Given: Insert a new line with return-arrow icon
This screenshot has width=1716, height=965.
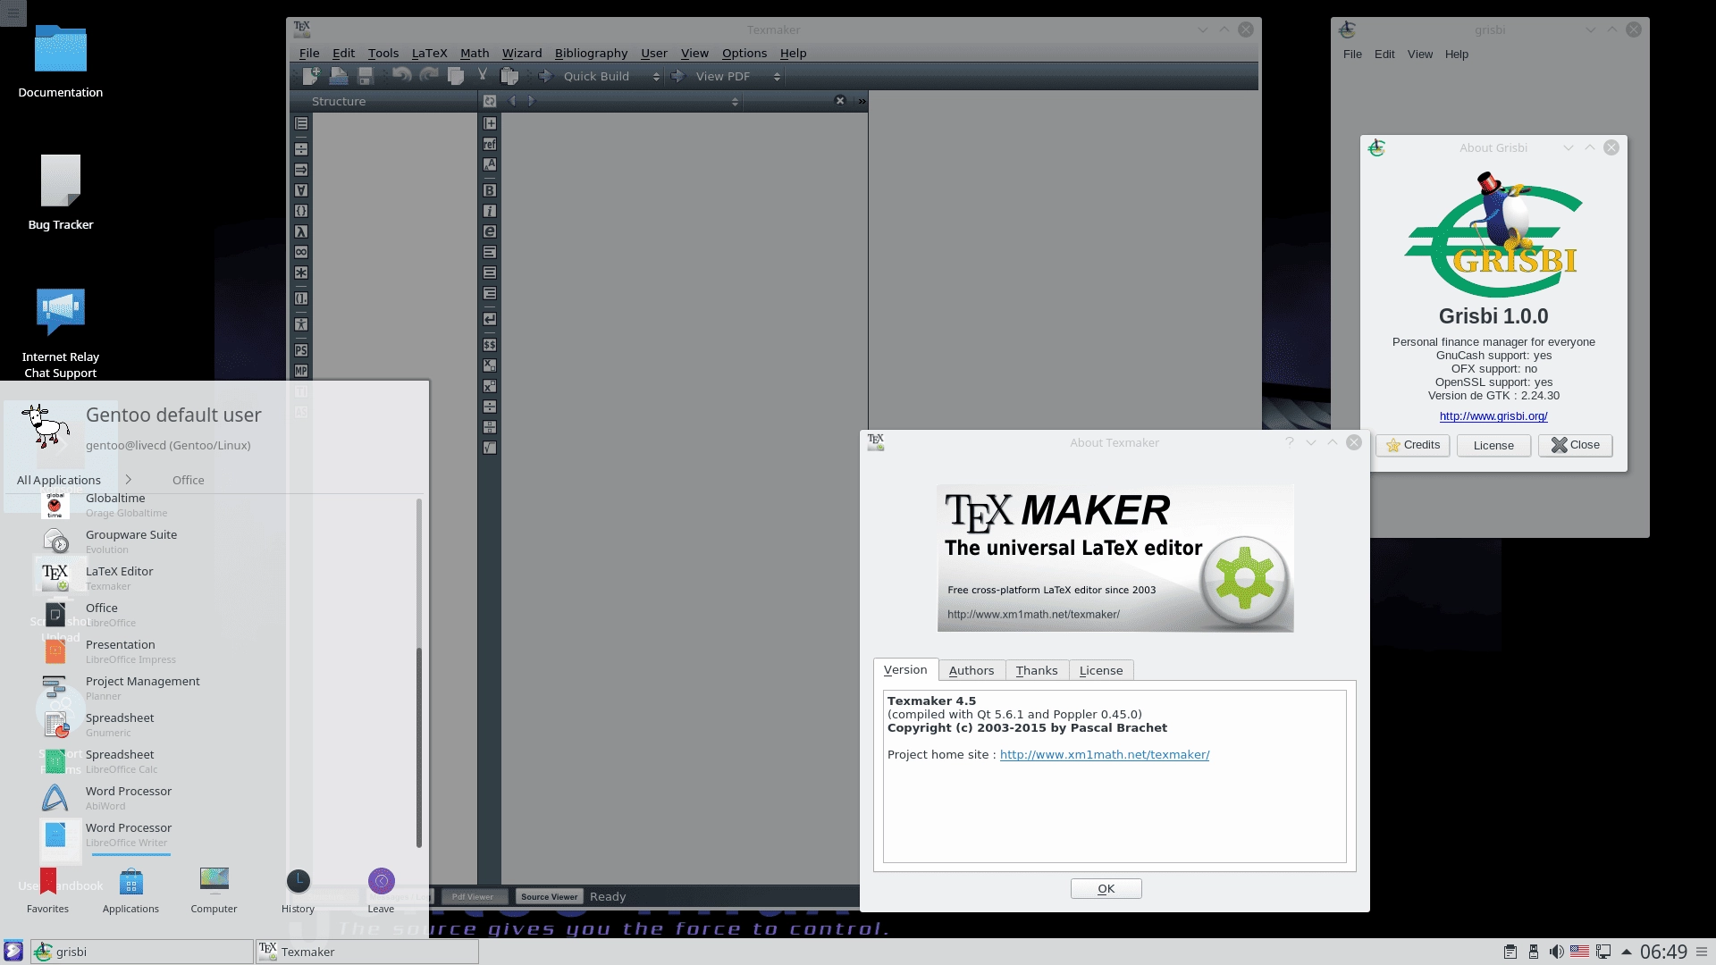Looking at the screenshot, I should [x=490, y=319].
